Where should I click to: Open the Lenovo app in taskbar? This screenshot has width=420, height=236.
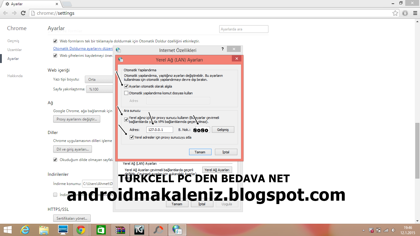[x=63, y=230]
